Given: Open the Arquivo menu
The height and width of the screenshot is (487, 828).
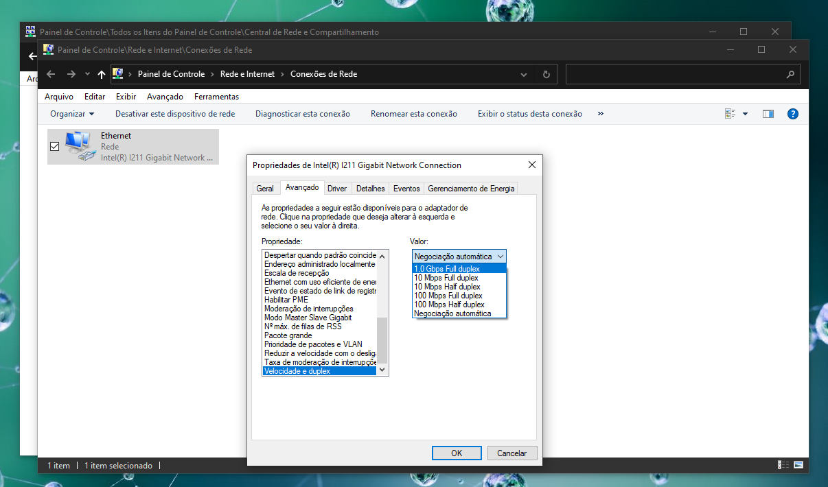Looking at the screenshot, I should (59, 97).
